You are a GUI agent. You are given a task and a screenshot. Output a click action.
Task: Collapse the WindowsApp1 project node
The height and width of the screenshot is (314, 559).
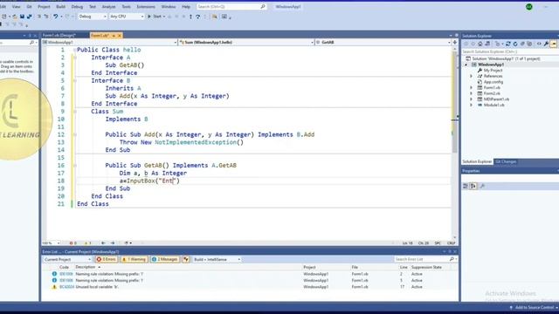(466, 65)
